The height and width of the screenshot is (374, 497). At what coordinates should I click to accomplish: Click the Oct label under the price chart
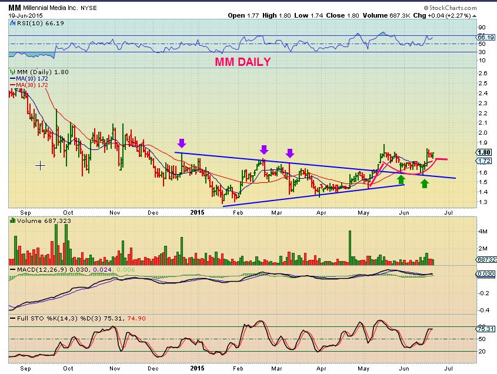(68, 213)
